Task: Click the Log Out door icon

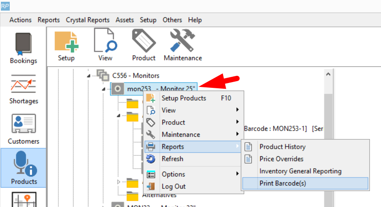Action: [150, 186]
